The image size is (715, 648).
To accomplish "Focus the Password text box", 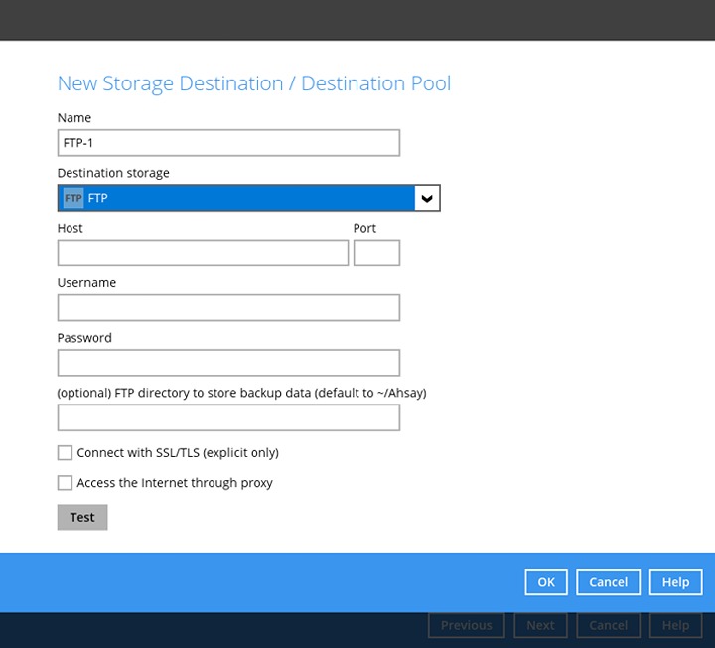I will pos(228,363).
